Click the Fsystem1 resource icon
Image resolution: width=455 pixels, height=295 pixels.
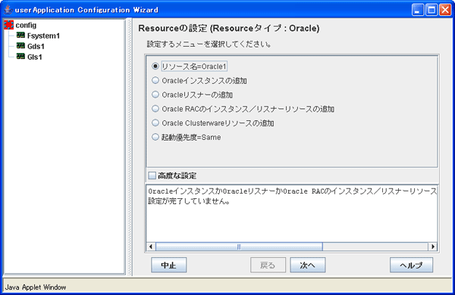(x=20, y=36)
